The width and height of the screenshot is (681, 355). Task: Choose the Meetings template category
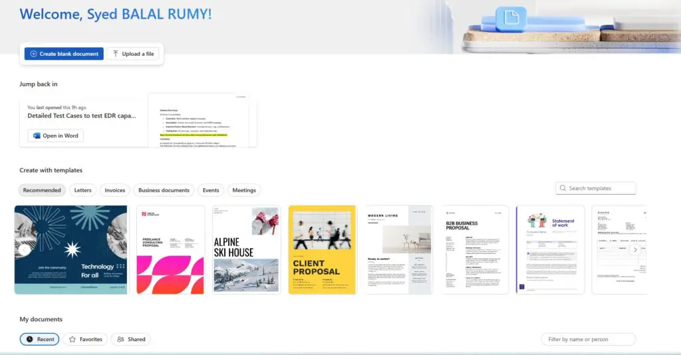pyautogui.click(x=244, y=190)
